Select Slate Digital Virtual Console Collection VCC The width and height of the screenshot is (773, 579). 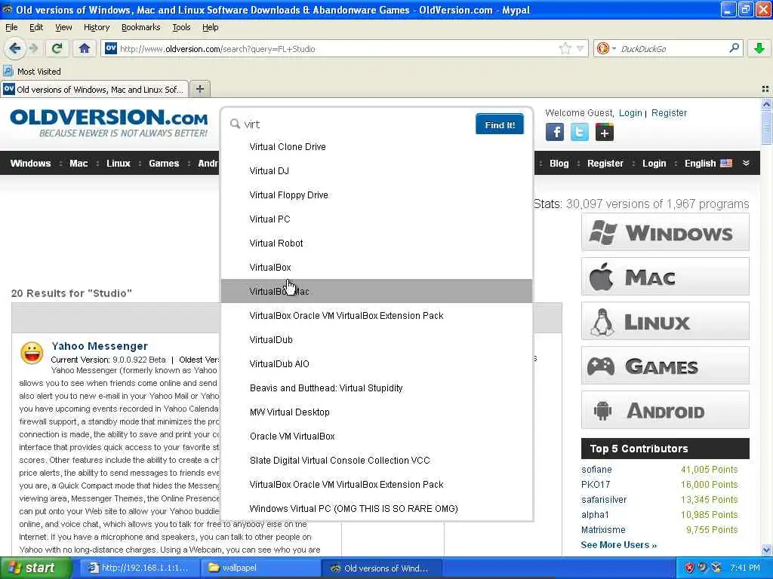377,461
